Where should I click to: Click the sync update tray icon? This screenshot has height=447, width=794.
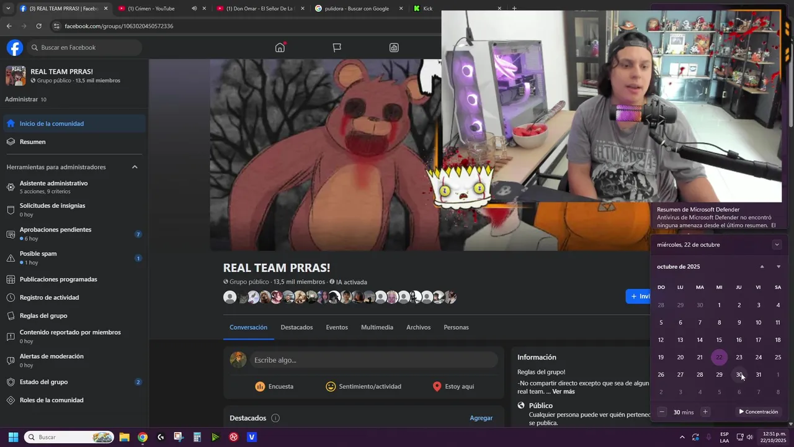point(695,437)
